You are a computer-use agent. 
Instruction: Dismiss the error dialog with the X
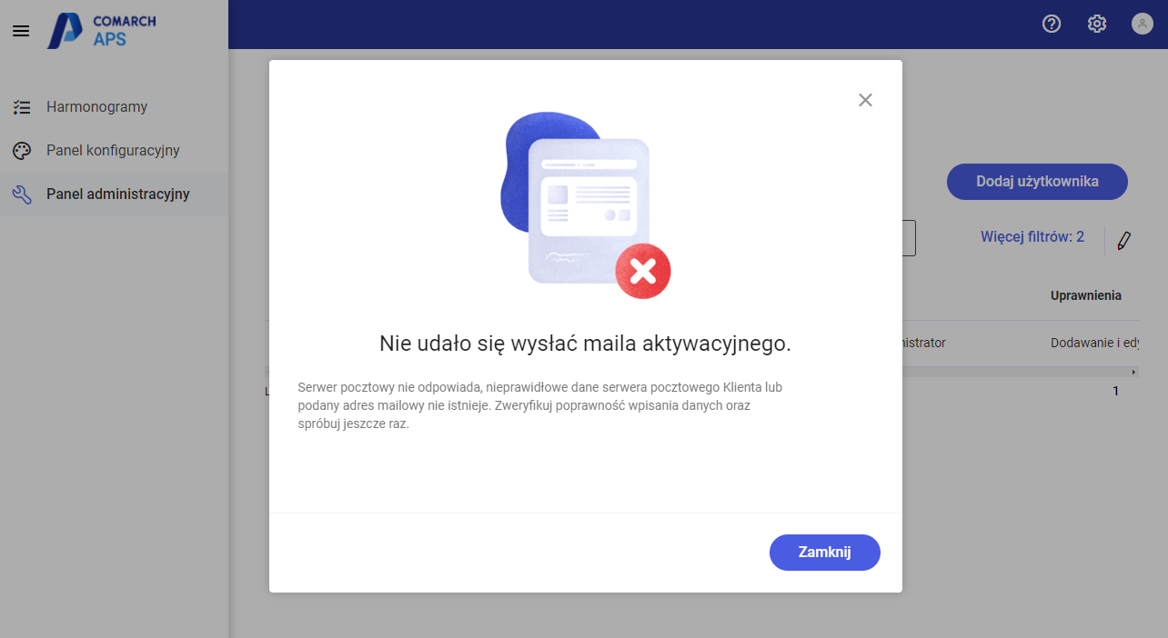pyautogui.click(x=865, y=100)
